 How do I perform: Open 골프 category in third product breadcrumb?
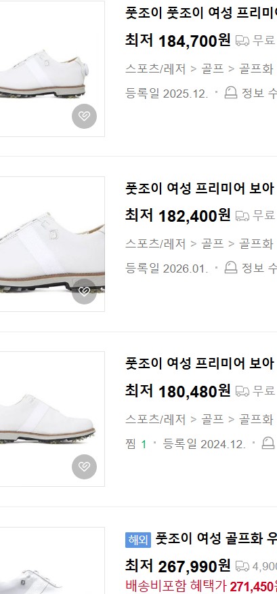tap(213, 419)
